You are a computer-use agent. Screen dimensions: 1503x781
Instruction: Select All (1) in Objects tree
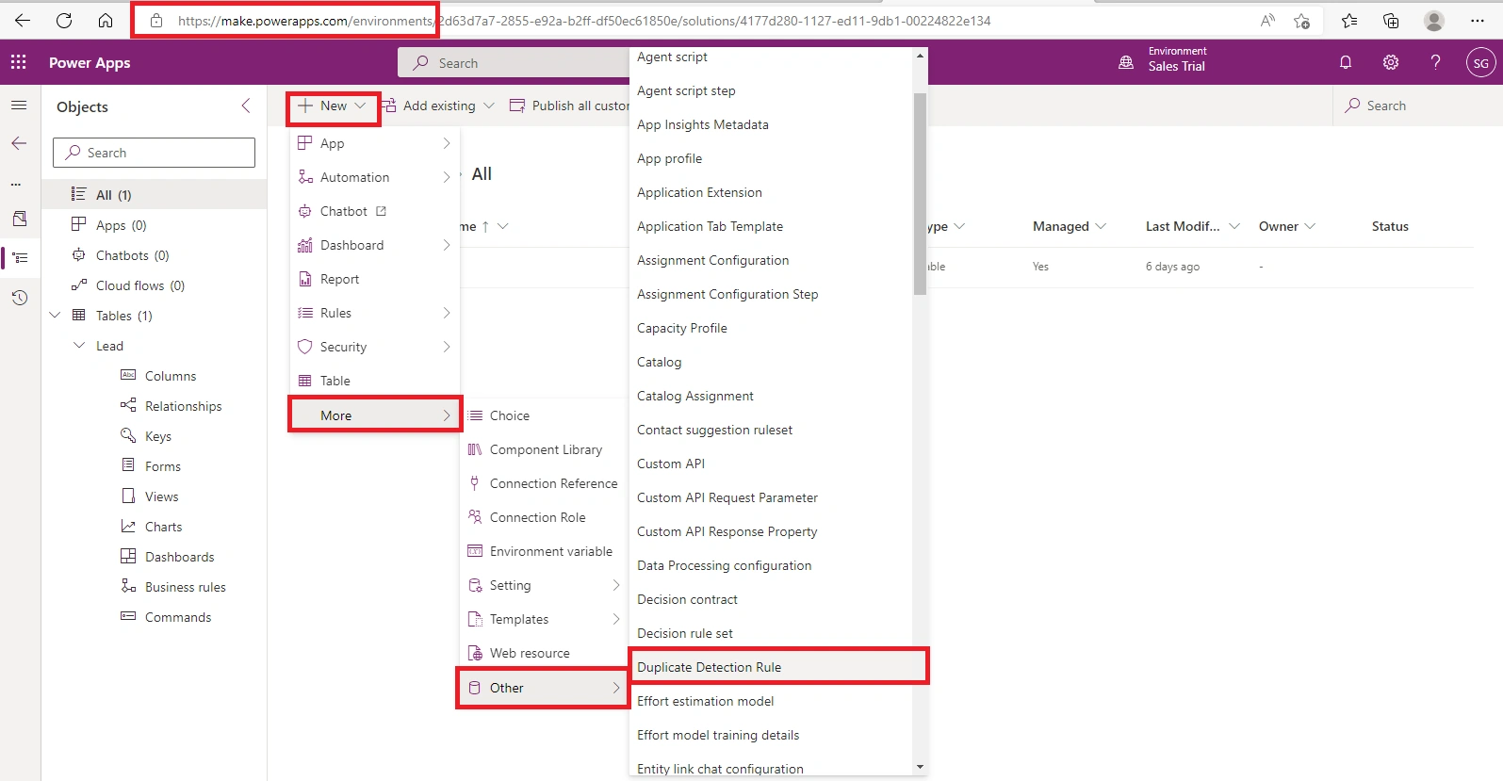[155, 195]
